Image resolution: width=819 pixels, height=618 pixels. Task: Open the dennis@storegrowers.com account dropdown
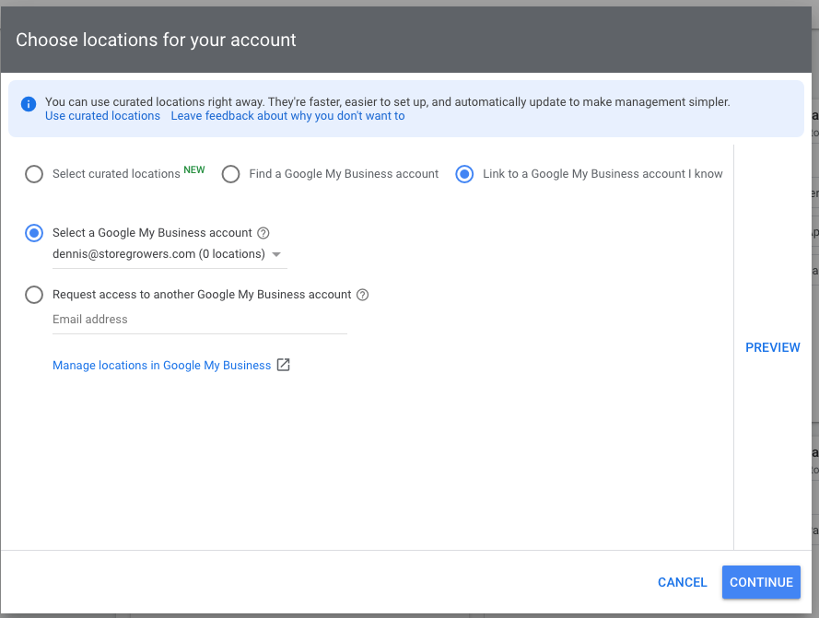[x=170, y=254]
